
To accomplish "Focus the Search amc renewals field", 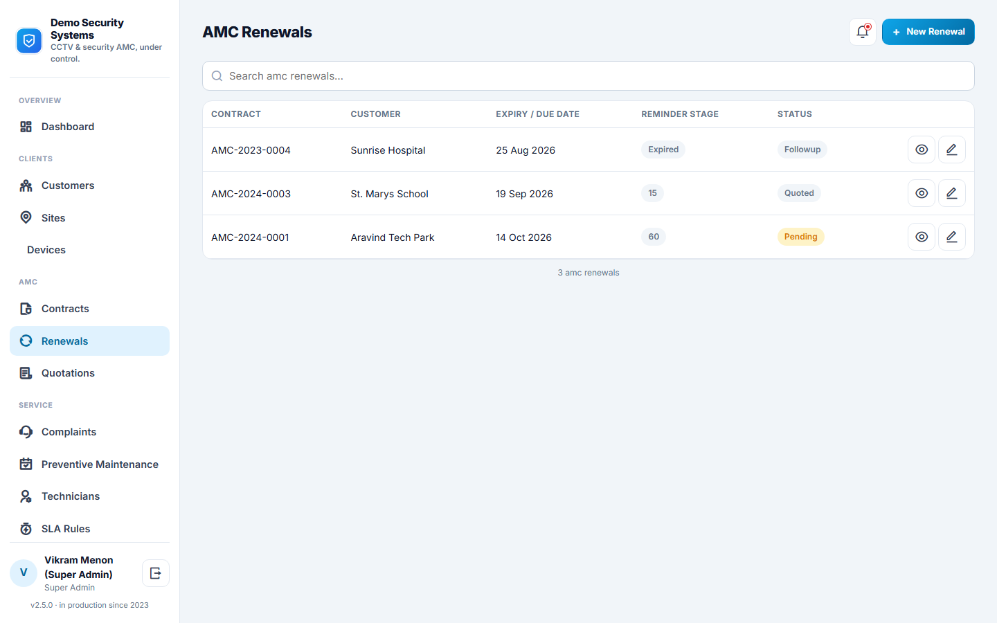I will pyautogui.click(x=589, y=76).
